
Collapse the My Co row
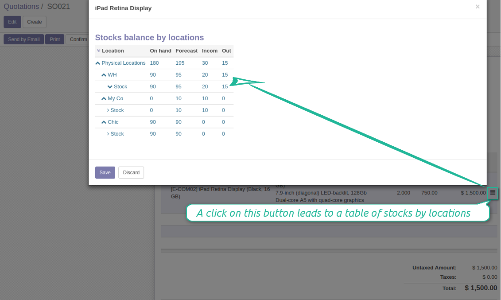104,99
